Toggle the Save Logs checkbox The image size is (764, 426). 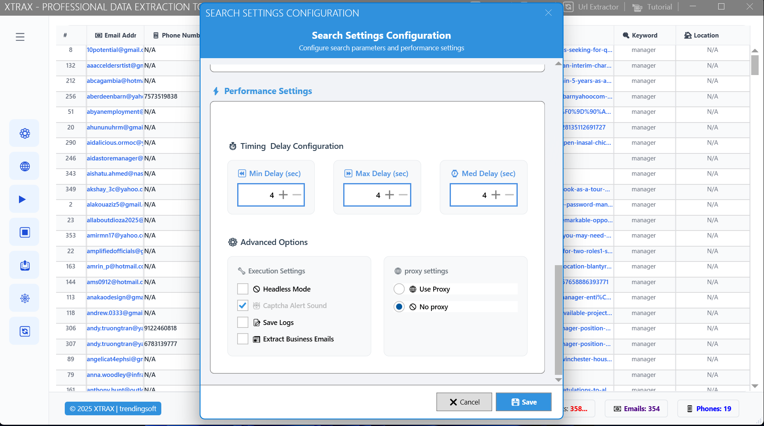243,322
